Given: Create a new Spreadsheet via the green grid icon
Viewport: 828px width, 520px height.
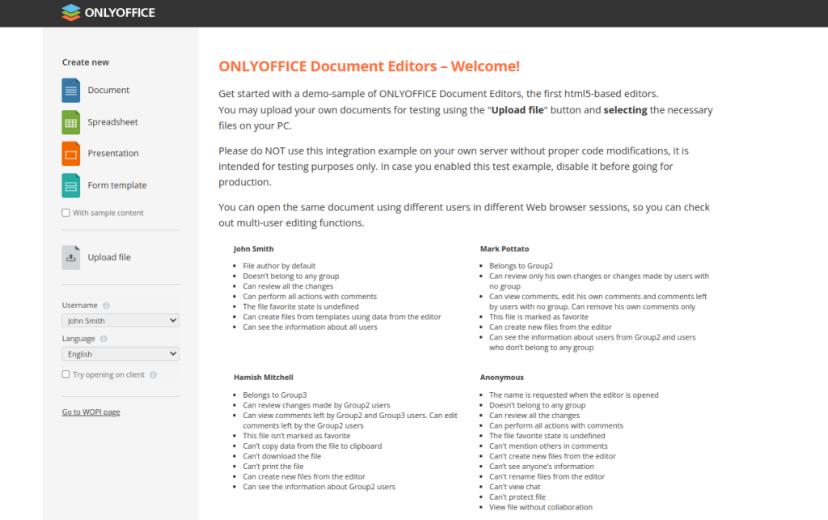Looking at the screenshot, I should click(72, 121).
